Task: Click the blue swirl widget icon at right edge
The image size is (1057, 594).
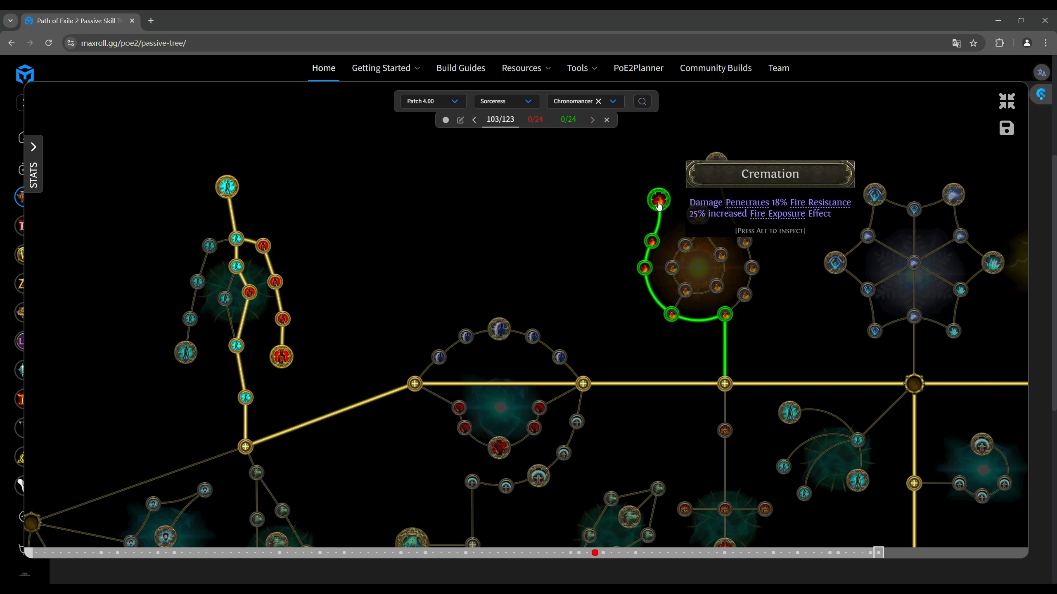Action: click(1041, 94)
